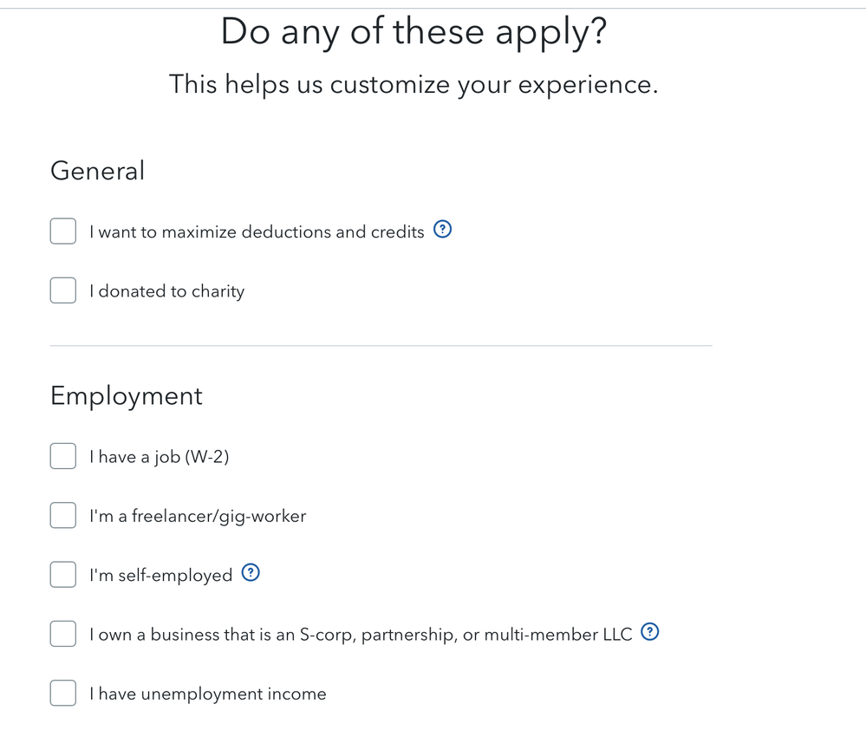Click the 'This helps us customize' subtitle
Screen dimensions: 866x743
coord(413,84)
